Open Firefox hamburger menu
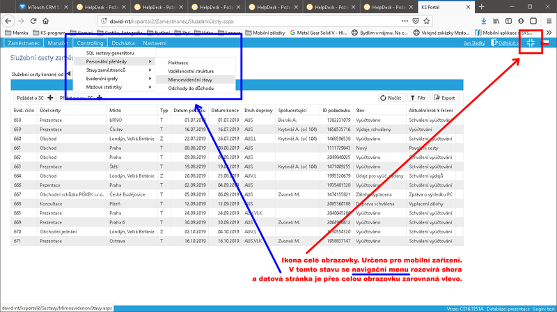 click(549, 22)
